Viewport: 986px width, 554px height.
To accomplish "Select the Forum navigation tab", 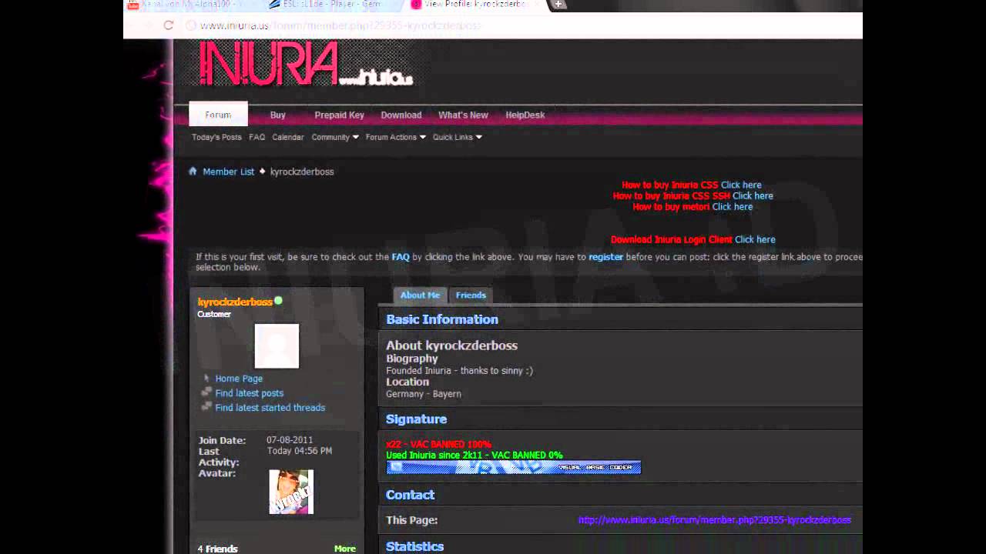I will coord(218,115).
